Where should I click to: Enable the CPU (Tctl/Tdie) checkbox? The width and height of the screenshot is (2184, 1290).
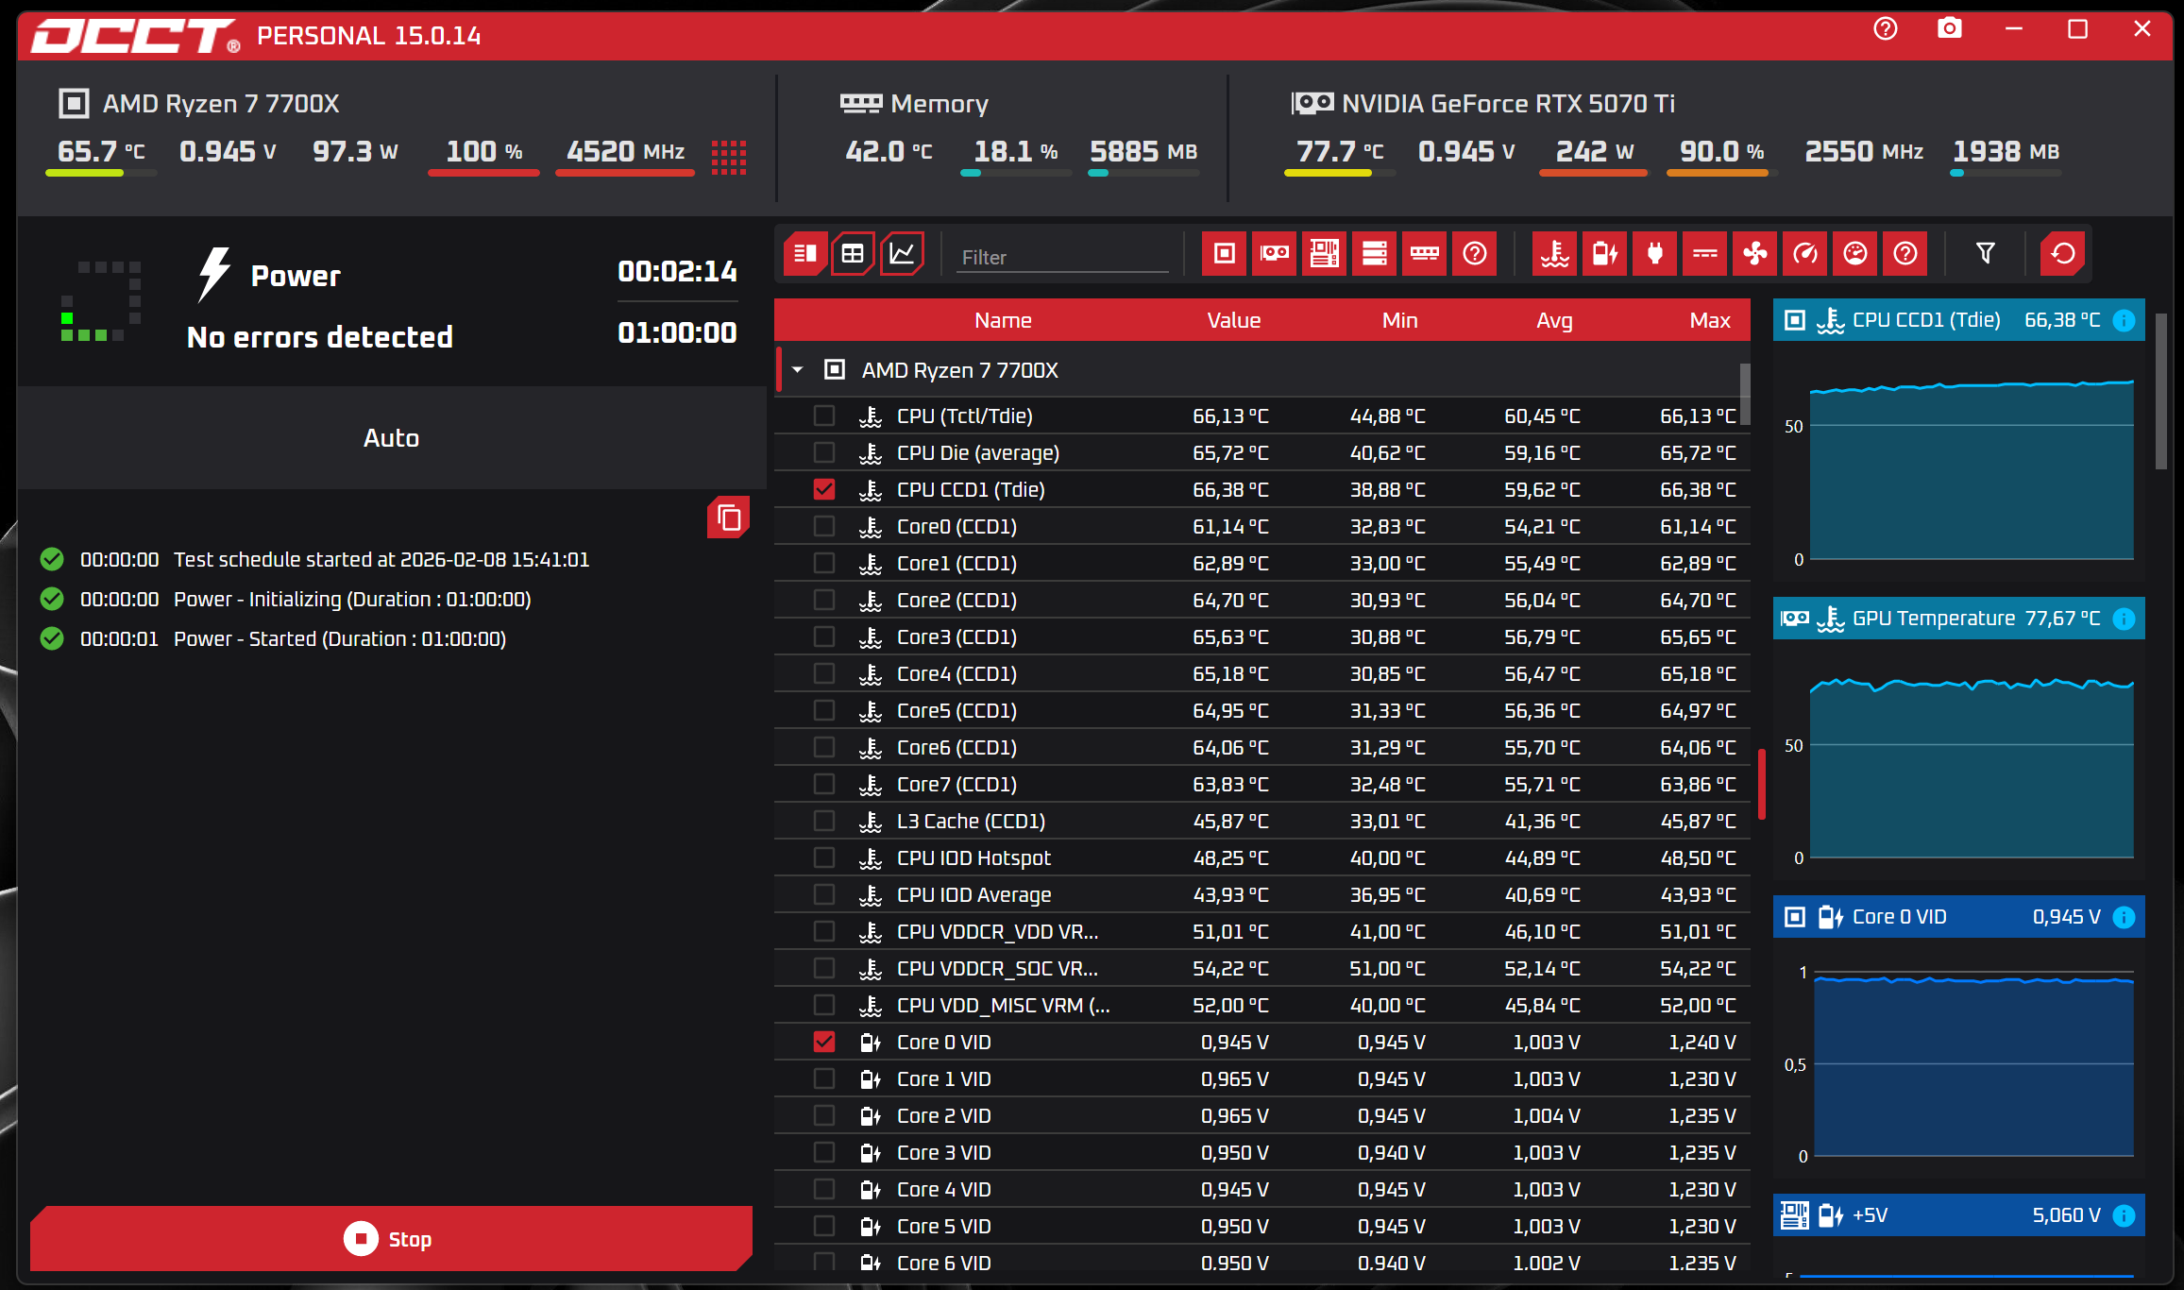tap(824, 416)
